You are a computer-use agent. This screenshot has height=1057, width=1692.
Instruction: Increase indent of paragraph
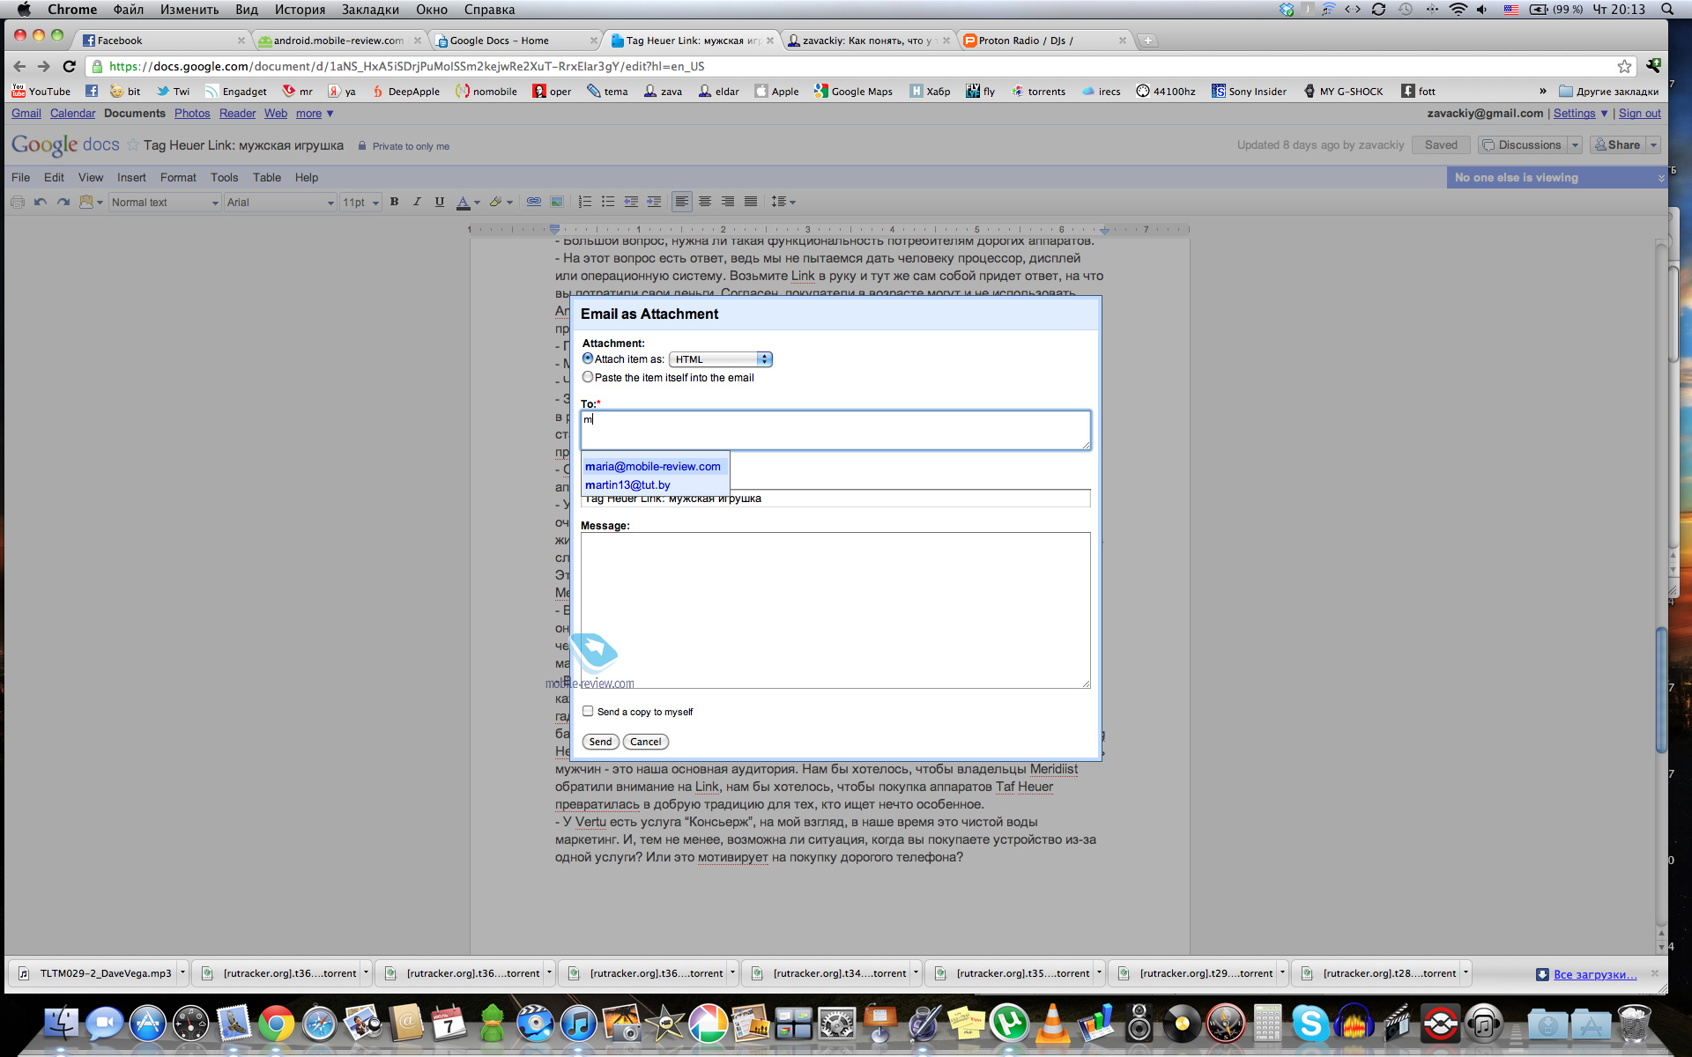point(653,202)
